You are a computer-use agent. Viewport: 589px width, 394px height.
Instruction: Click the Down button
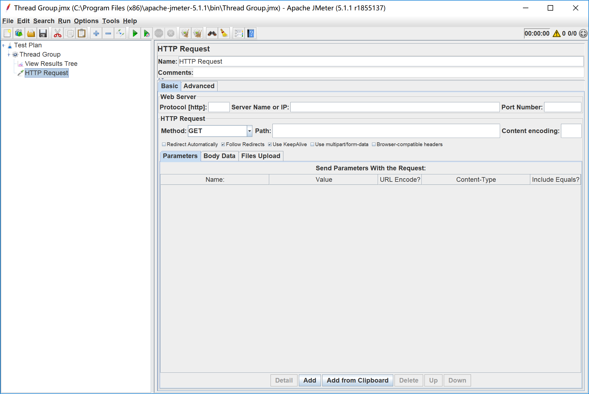click(x=457, y=380)
